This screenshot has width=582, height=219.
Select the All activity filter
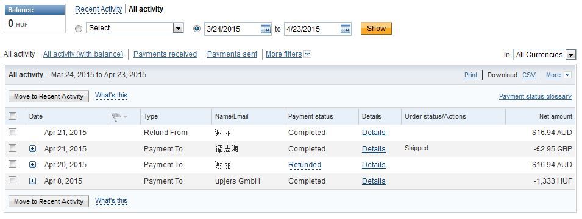coord(20,54)
